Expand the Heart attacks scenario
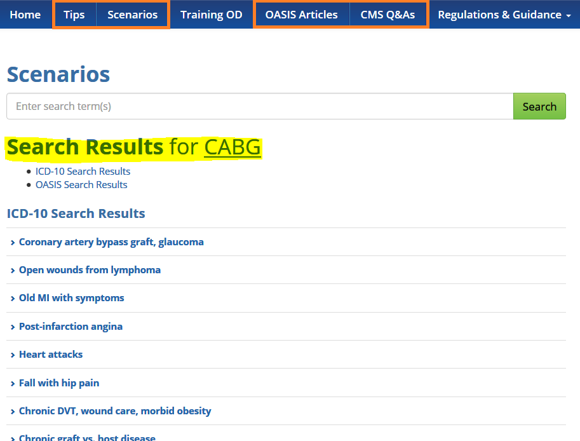This screenshot has height=441, width=580. point(51,355)
